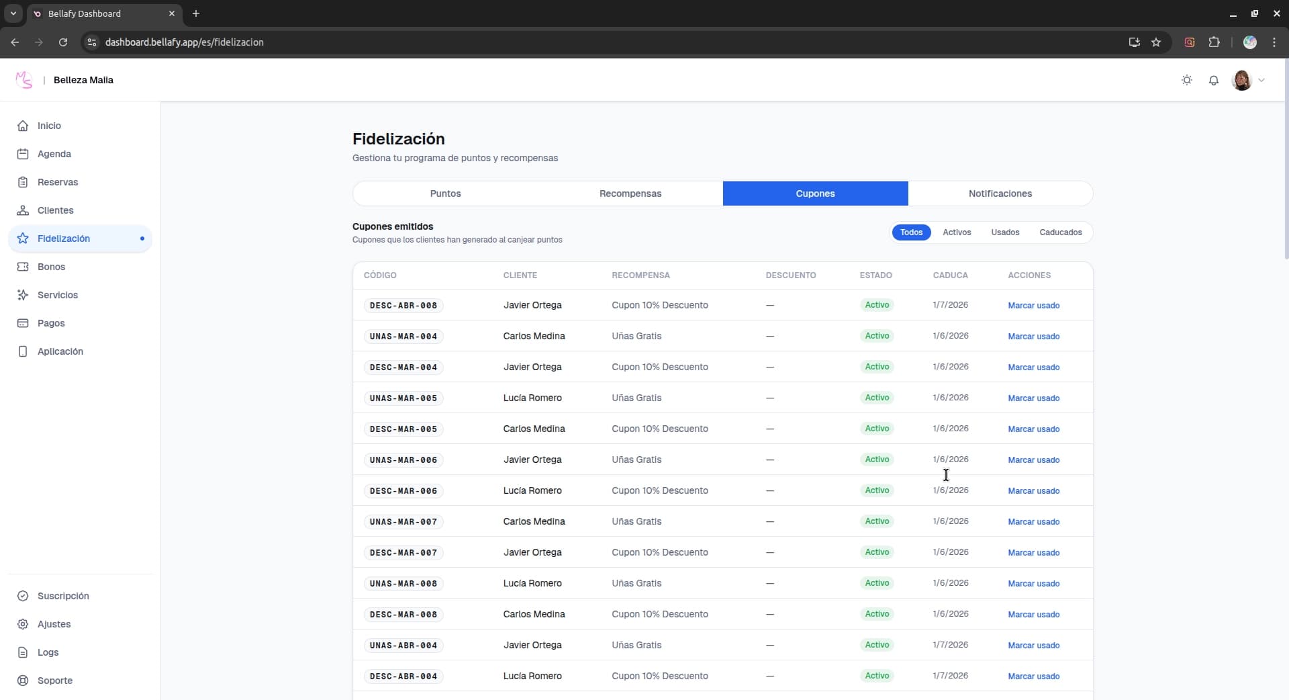Toggle the light/dark theme sun icon
The image size is (1289, 700).
pos(1186,81)
